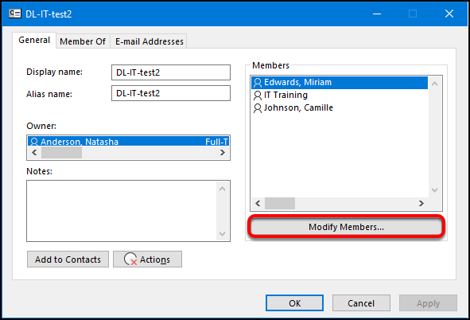
Task: Switch to the Member Of tab
Action: 83,41
